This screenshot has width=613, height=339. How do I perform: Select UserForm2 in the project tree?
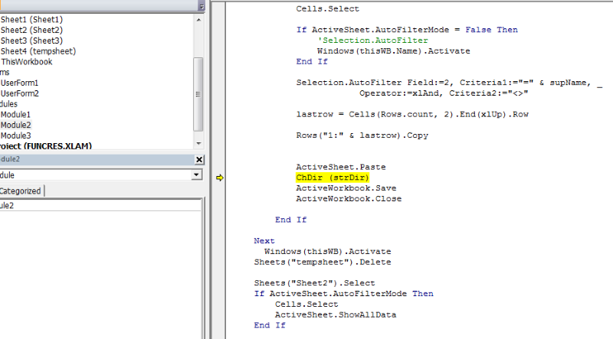(x=20, y=93)
